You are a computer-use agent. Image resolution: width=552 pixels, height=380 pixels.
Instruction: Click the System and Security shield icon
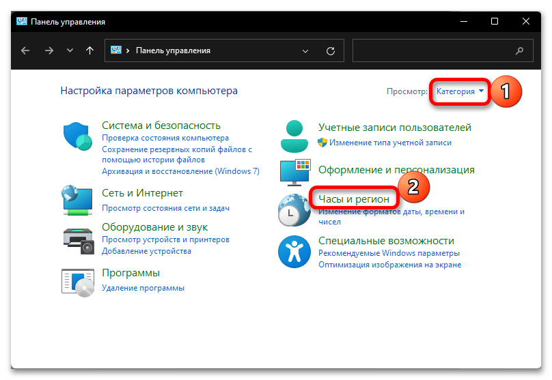(77, 136)
